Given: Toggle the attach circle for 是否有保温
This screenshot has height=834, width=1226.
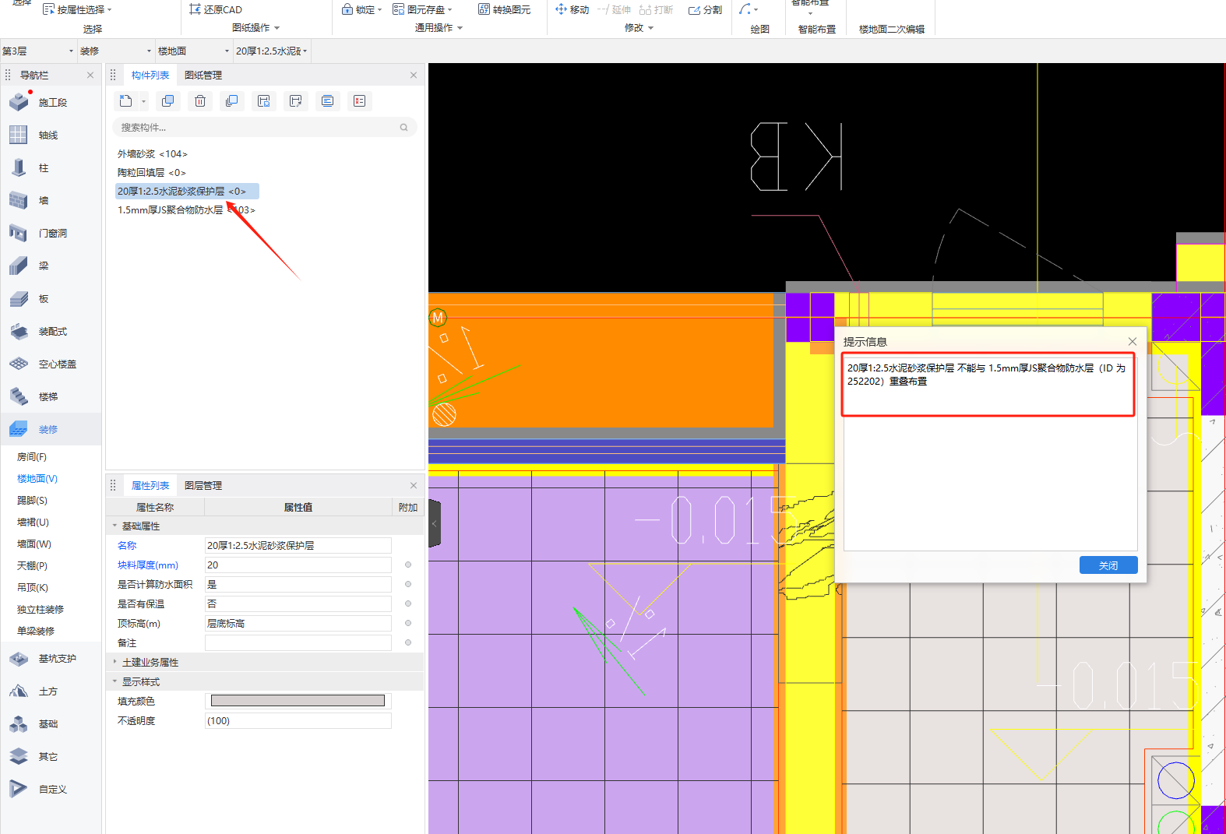Looking at the screenshot, I should [x=408, y=604].
